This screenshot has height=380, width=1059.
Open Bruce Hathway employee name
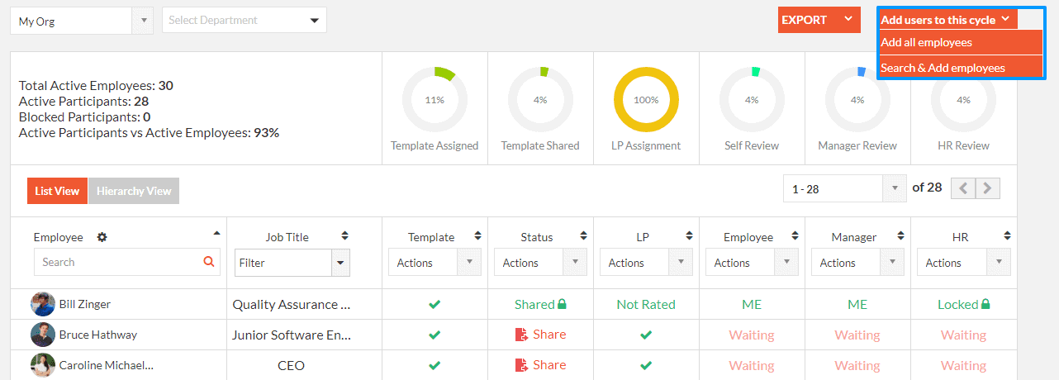(x=97, y=335)
